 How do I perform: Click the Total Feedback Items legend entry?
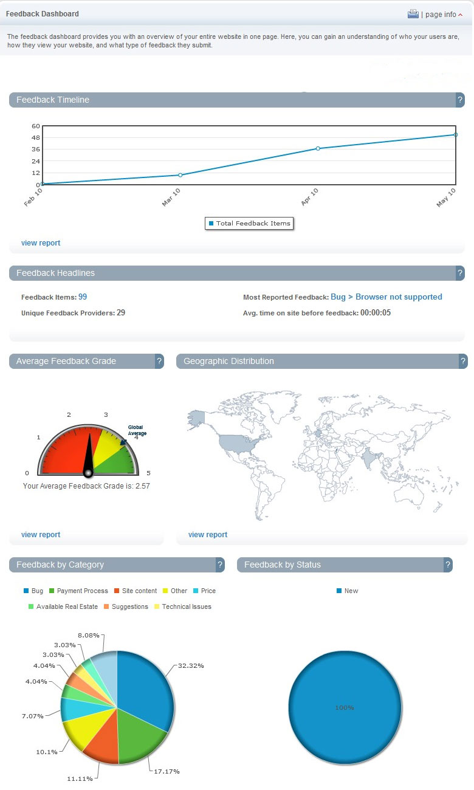click(249, 224)
